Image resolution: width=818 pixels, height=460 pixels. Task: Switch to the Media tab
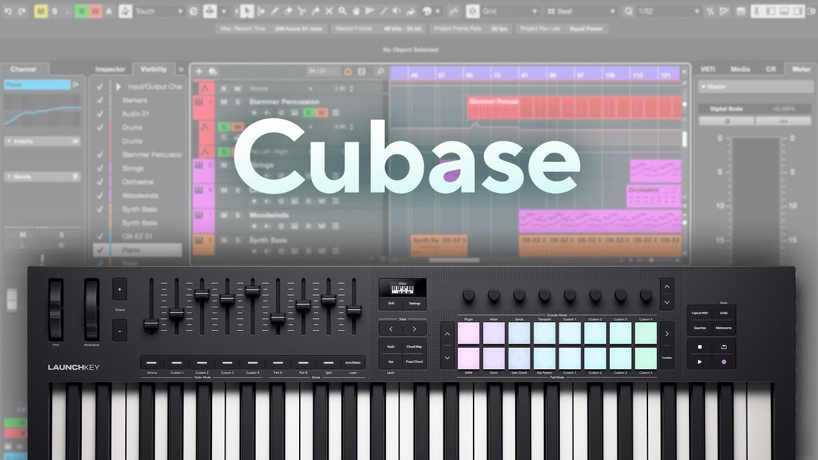[x=740, y=69]
